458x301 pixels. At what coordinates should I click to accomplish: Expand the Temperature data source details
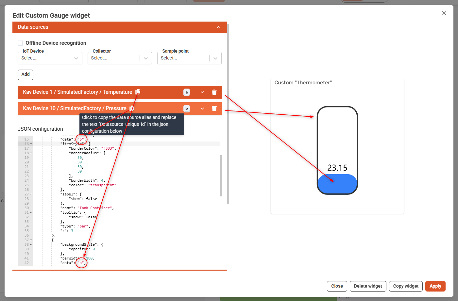click(x=202, y=92)
